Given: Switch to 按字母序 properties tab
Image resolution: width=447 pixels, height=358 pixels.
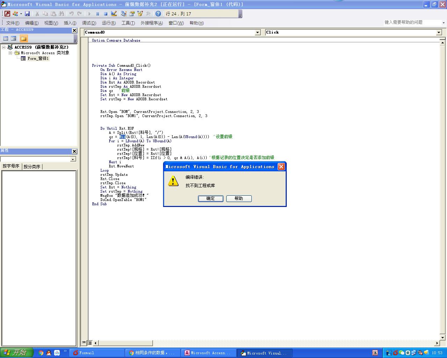Looking at the screenshot, I should pyautogui.click(x=11, y=166).
